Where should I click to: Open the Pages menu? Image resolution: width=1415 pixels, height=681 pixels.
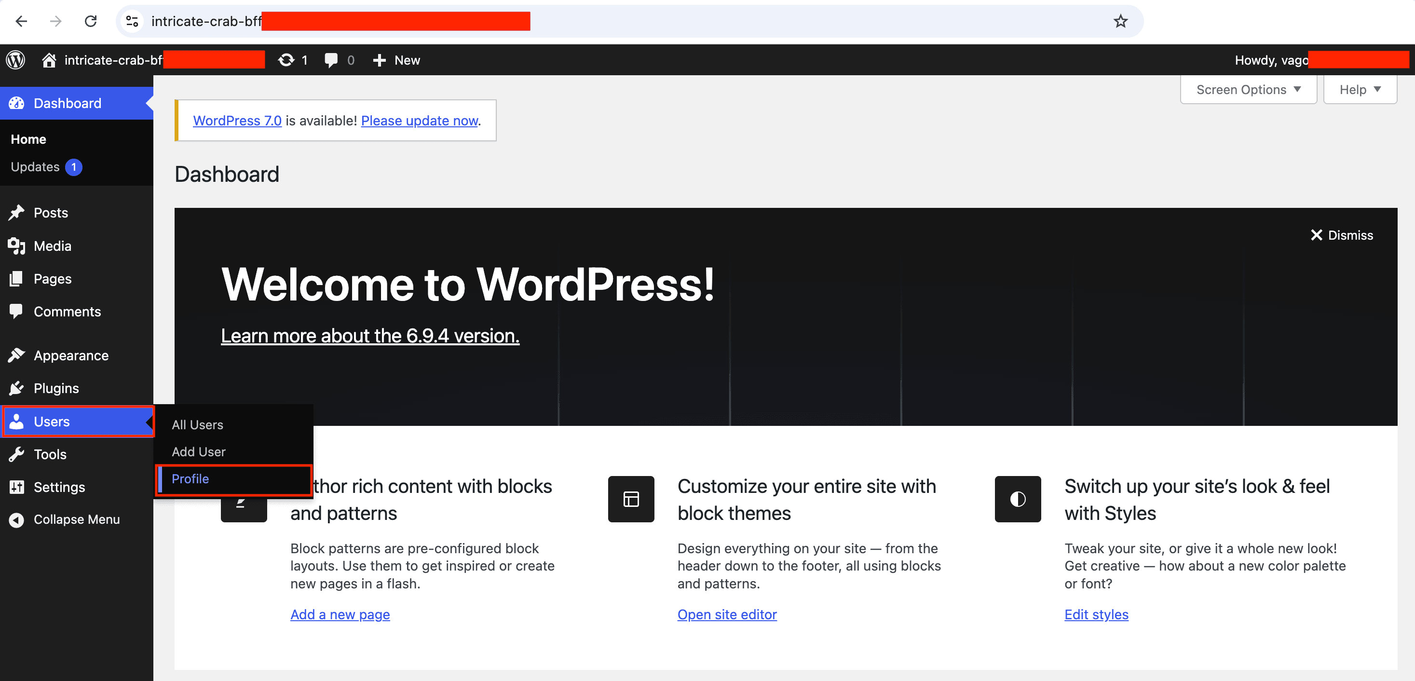77,278
